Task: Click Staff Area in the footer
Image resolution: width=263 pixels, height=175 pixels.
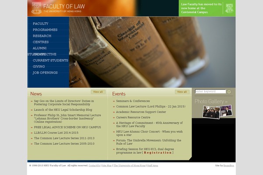Action: [x=153, y=165]
